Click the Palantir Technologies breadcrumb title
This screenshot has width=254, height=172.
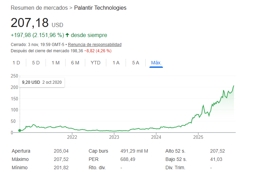[x=100, y=8]
